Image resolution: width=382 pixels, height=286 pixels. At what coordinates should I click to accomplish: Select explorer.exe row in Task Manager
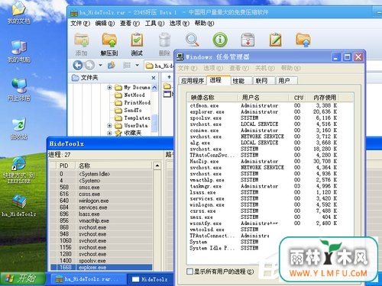pos(264,111)
